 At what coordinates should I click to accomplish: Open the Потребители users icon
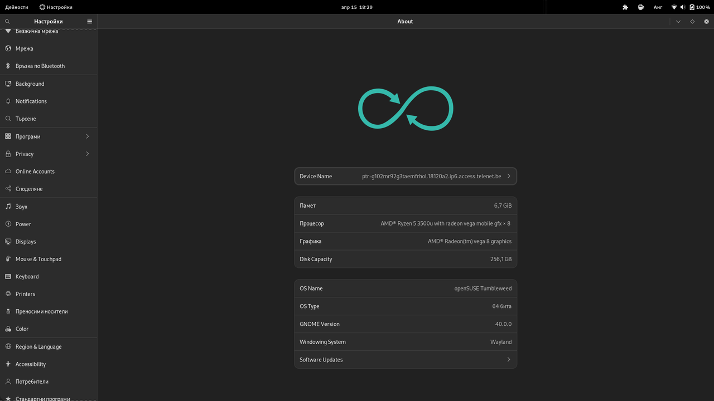click(8, 382)
